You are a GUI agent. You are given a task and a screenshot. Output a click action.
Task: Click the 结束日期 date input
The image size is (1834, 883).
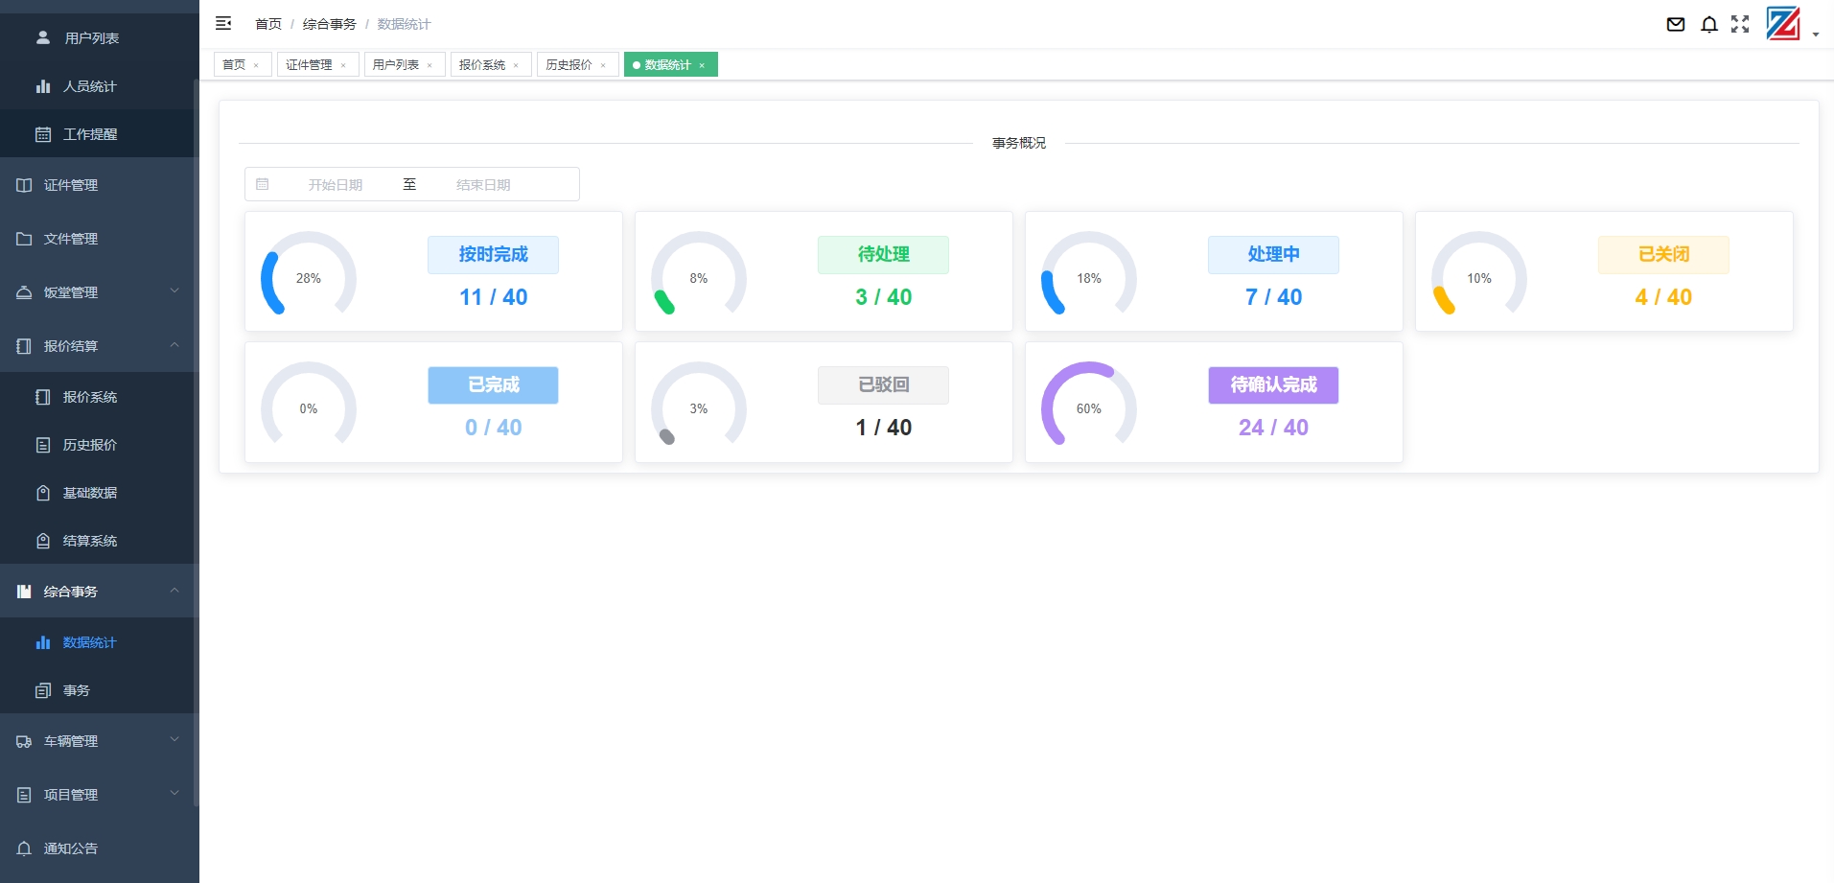point(483,184)
